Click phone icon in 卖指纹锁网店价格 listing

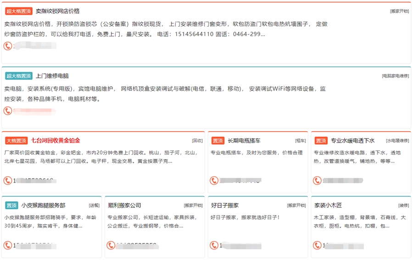point(8,46)
